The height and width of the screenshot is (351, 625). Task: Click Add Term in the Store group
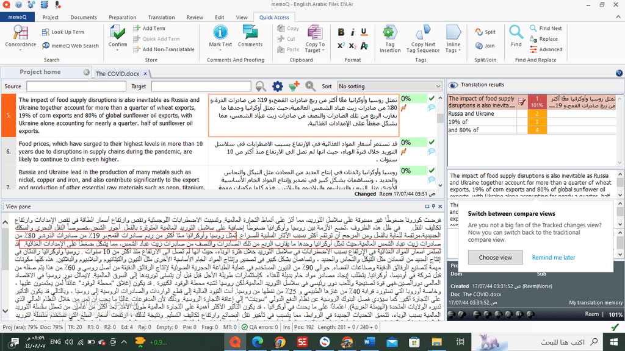point(149,28)
